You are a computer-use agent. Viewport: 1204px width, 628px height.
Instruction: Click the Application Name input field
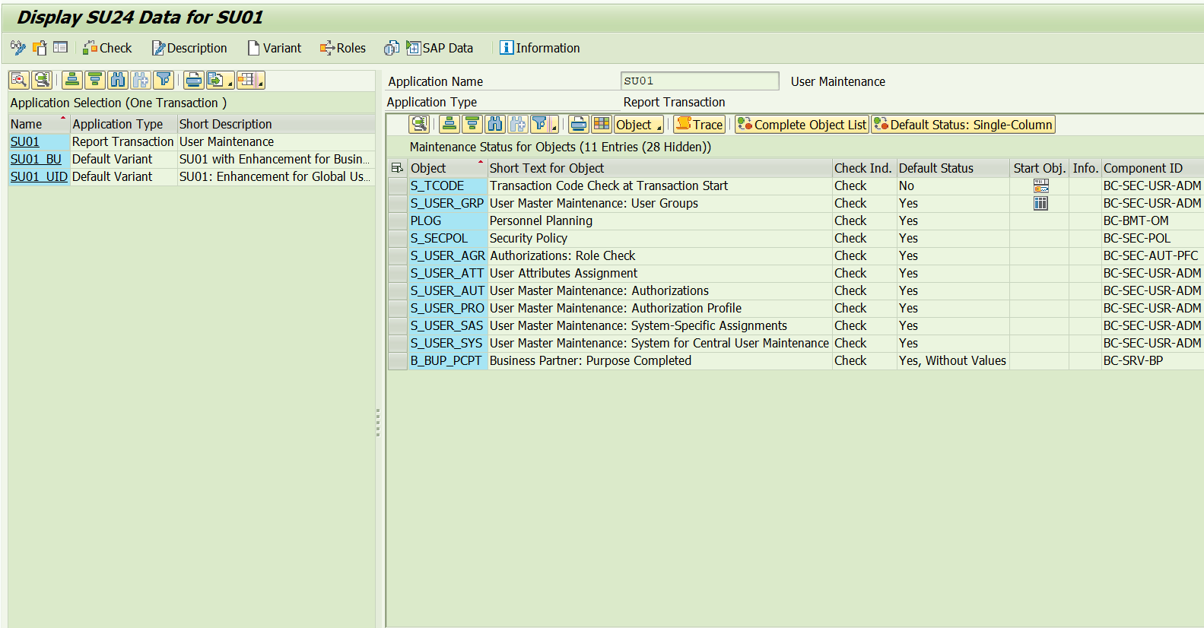click(x=700, y=81)
